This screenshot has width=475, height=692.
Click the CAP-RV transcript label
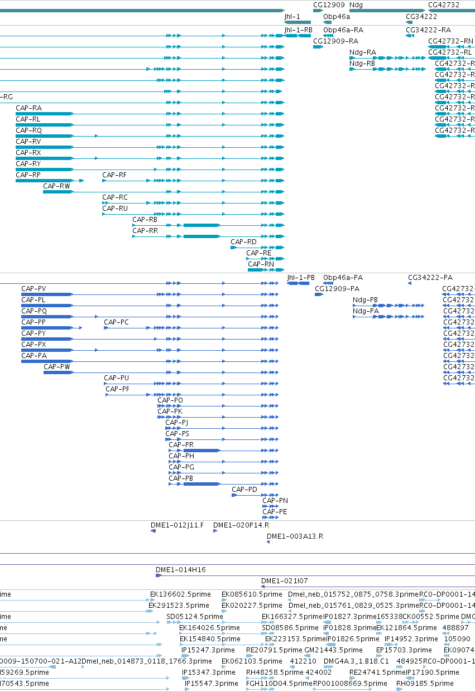28,142
